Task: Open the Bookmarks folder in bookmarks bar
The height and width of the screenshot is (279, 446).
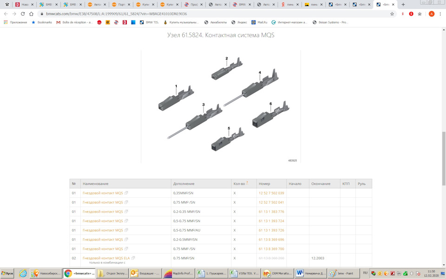Action: (41, 22)
